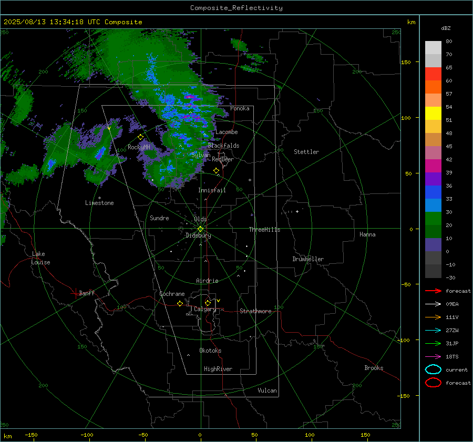Click the Vulcan town label
Screen dimensions: 473x442
267,390
